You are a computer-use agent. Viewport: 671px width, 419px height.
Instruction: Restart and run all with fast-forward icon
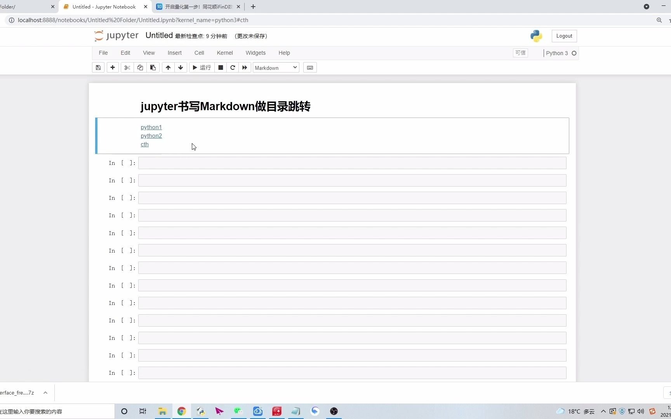(245, 68)
